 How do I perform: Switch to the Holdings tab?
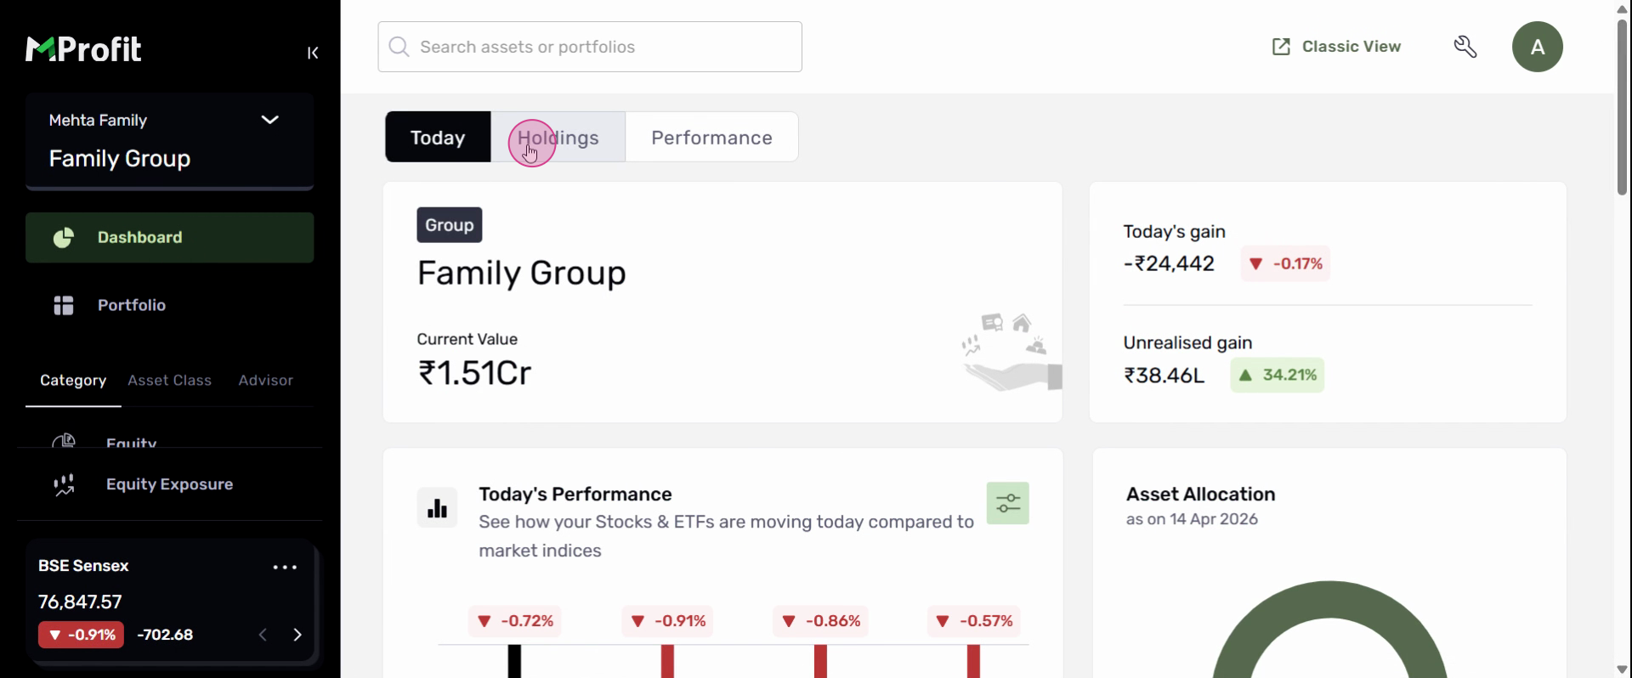(x=558, y=138)
